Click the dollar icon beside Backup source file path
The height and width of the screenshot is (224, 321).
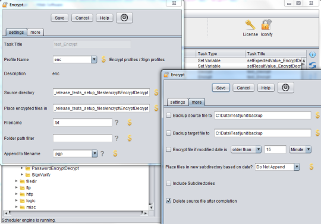click(x=317, y=116)
